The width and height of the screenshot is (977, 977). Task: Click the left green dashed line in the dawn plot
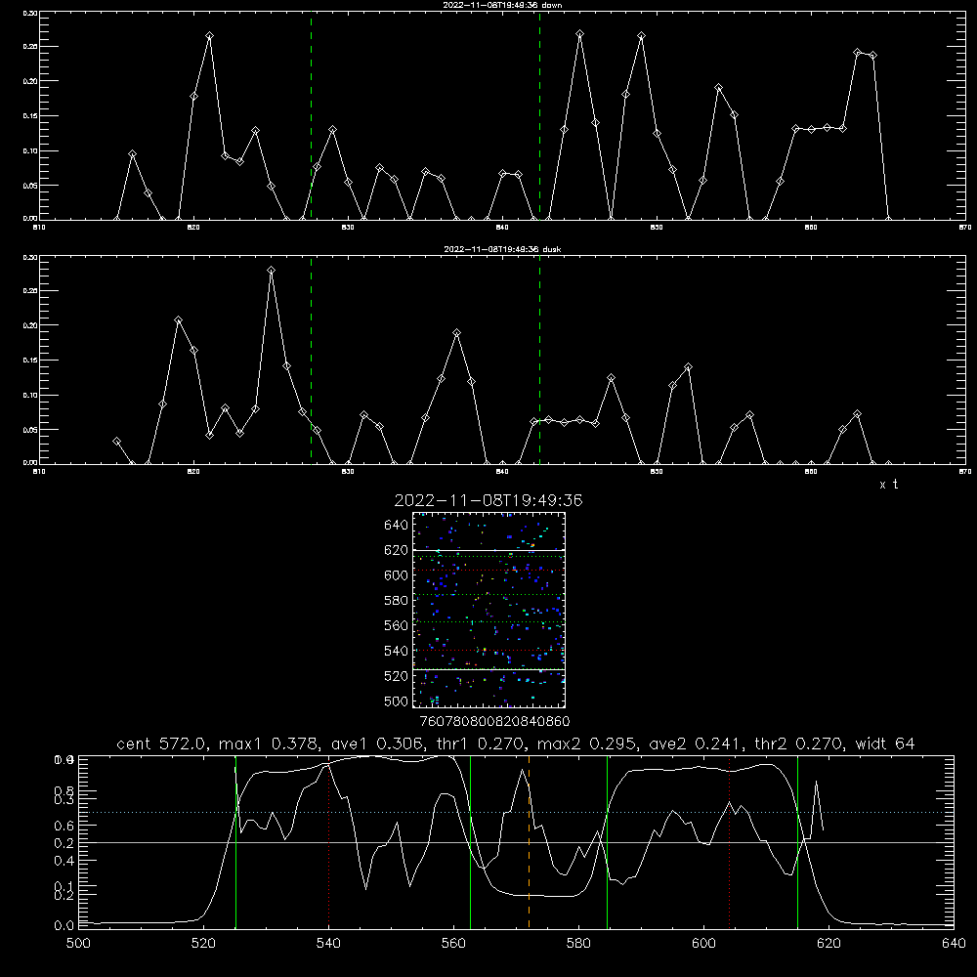(x=311, y=115)
